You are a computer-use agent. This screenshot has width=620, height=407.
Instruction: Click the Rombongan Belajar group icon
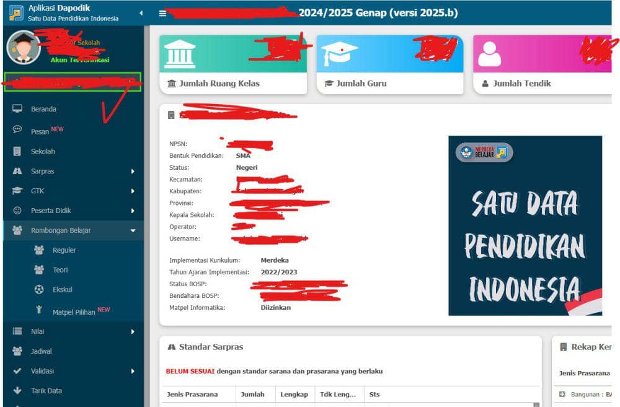(x=17, y=230)
